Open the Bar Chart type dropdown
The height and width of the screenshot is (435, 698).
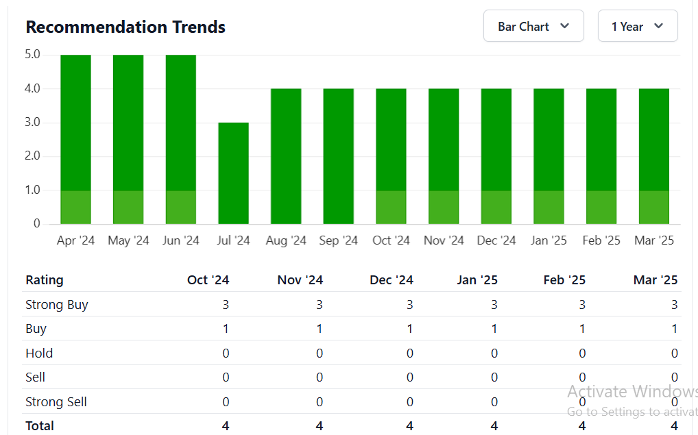coord(533,26)
